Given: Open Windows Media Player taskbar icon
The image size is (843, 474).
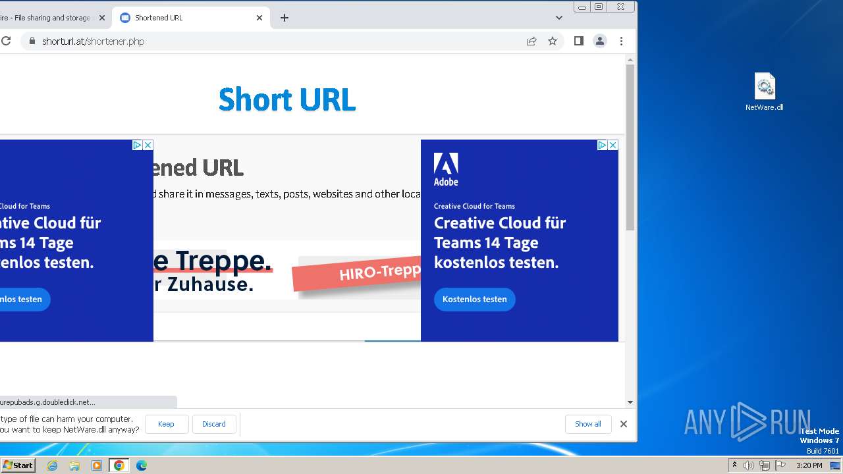Looking at the screenshot, I should (97, 465).
